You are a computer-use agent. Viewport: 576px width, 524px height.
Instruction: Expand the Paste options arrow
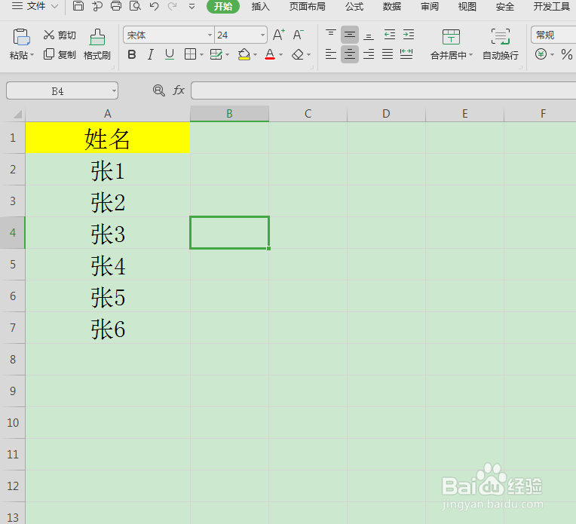32,55
